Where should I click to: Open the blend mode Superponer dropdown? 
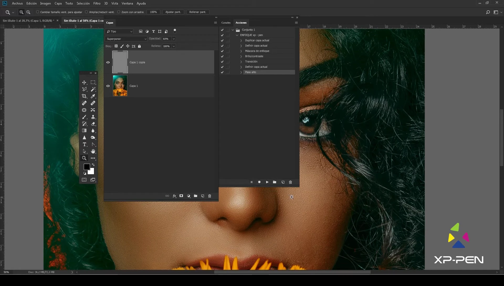(x=126, y=39)
